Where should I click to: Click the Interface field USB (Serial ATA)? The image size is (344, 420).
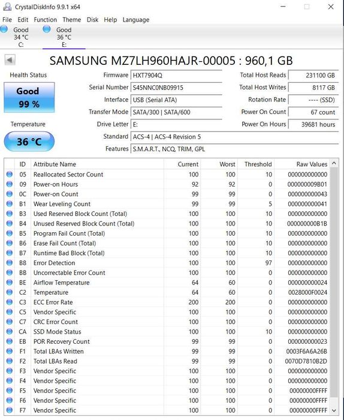(176, 100)
